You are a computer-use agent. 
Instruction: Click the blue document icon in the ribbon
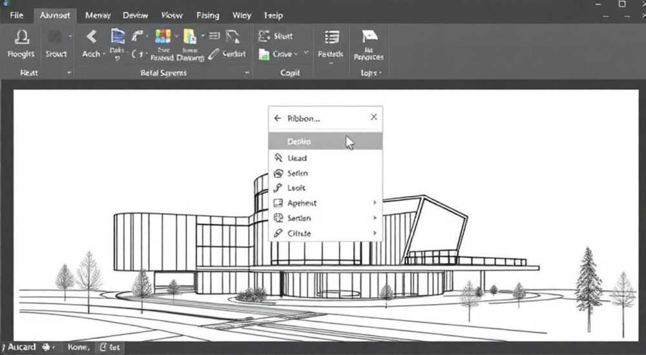point(118,37)
